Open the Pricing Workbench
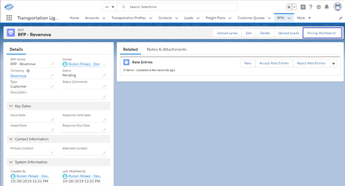The height and width of the screenshot is (186, 345). (x=321, y=33)
